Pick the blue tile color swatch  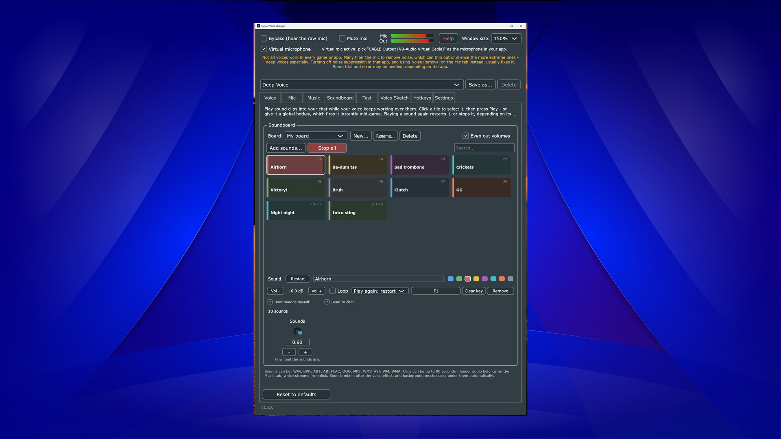click(x=450, y=279)
